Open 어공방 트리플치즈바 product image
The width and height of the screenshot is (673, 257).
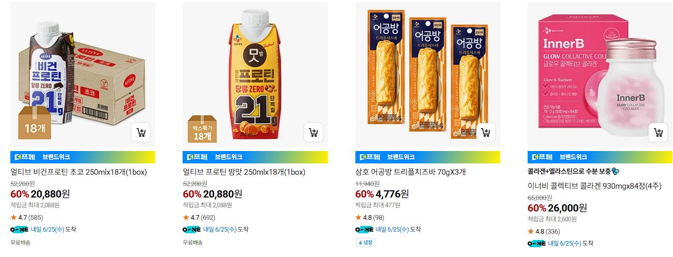tap(428, 74)
